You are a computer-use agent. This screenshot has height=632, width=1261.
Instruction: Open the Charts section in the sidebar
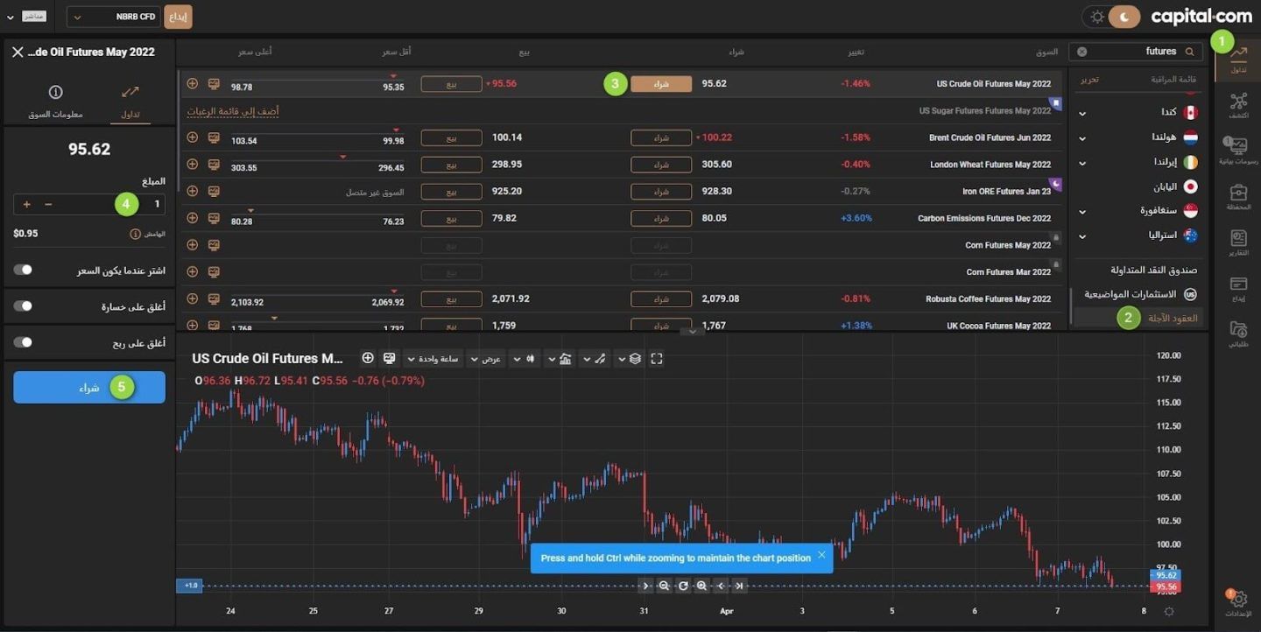pos(1238,151)
